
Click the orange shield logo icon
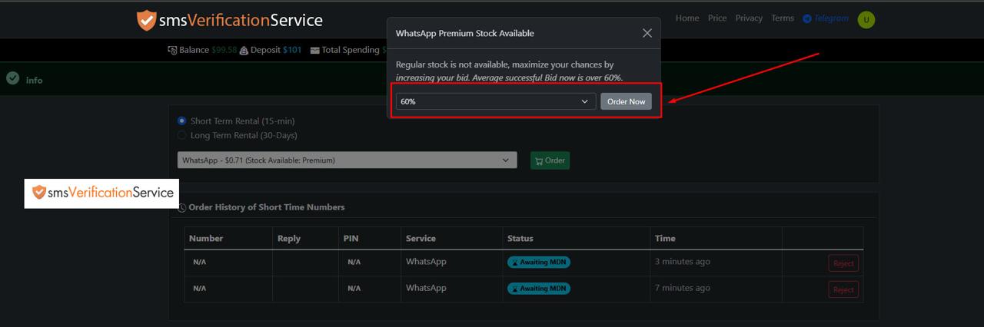[146, 21]
